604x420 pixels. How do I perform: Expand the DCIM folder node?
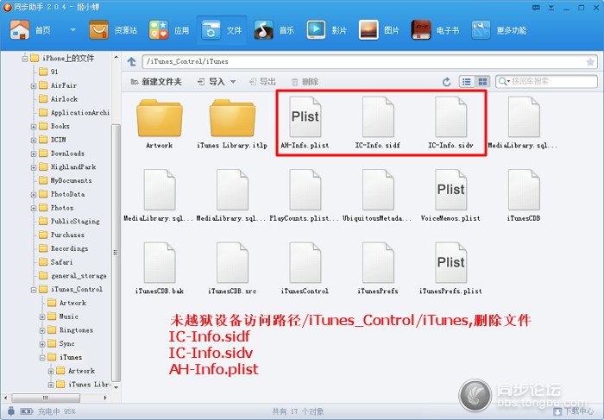coord(34,140)
